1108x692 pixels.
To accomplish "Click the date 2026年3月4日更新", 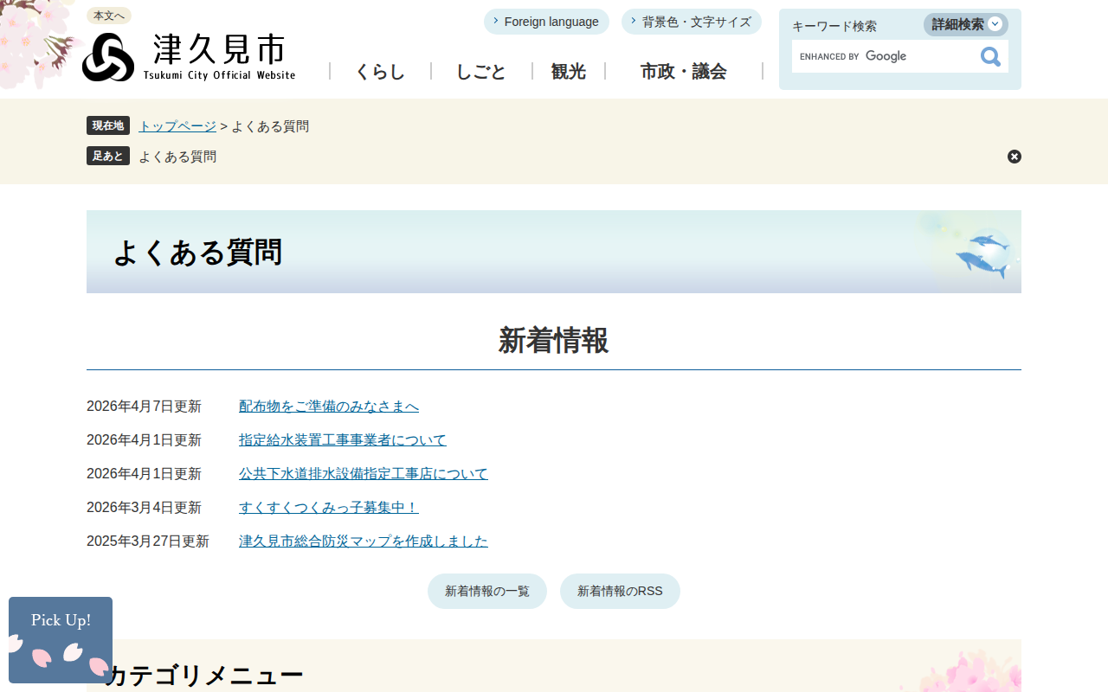I will tap(144, 508).
